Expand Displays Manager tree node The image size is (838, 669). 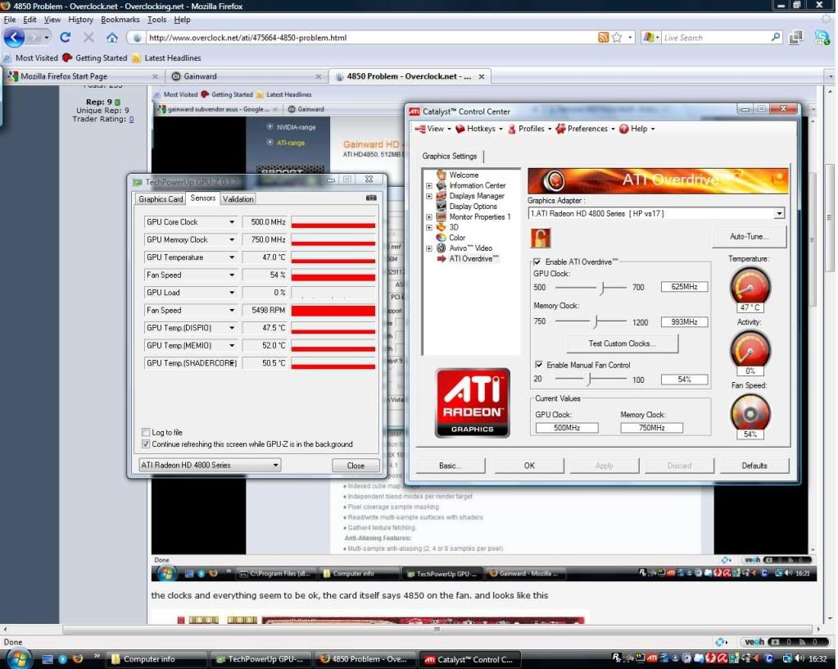tap(428, 196)
